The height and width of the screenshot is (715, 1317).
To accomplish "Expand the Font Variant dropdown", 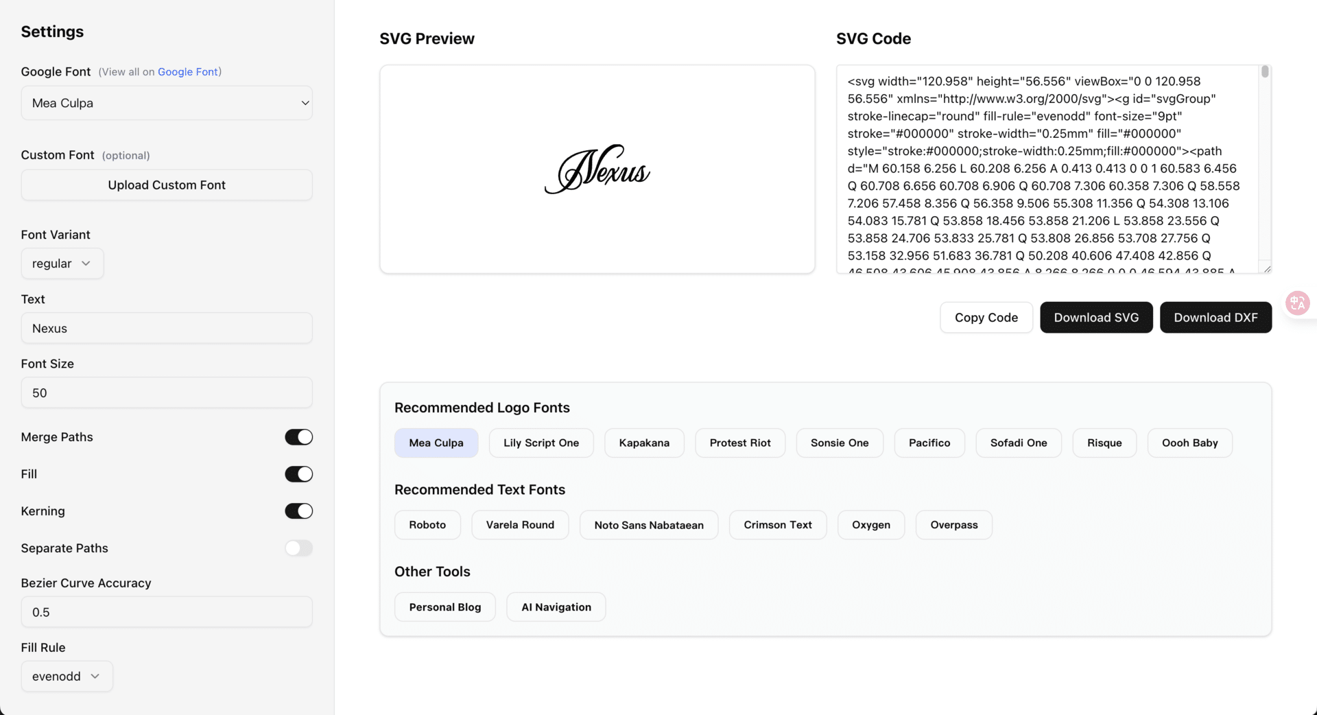I will point(62,263).
